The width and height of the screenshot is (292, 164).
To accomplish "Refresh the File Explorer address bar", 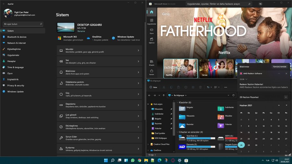I will (233, 95).
